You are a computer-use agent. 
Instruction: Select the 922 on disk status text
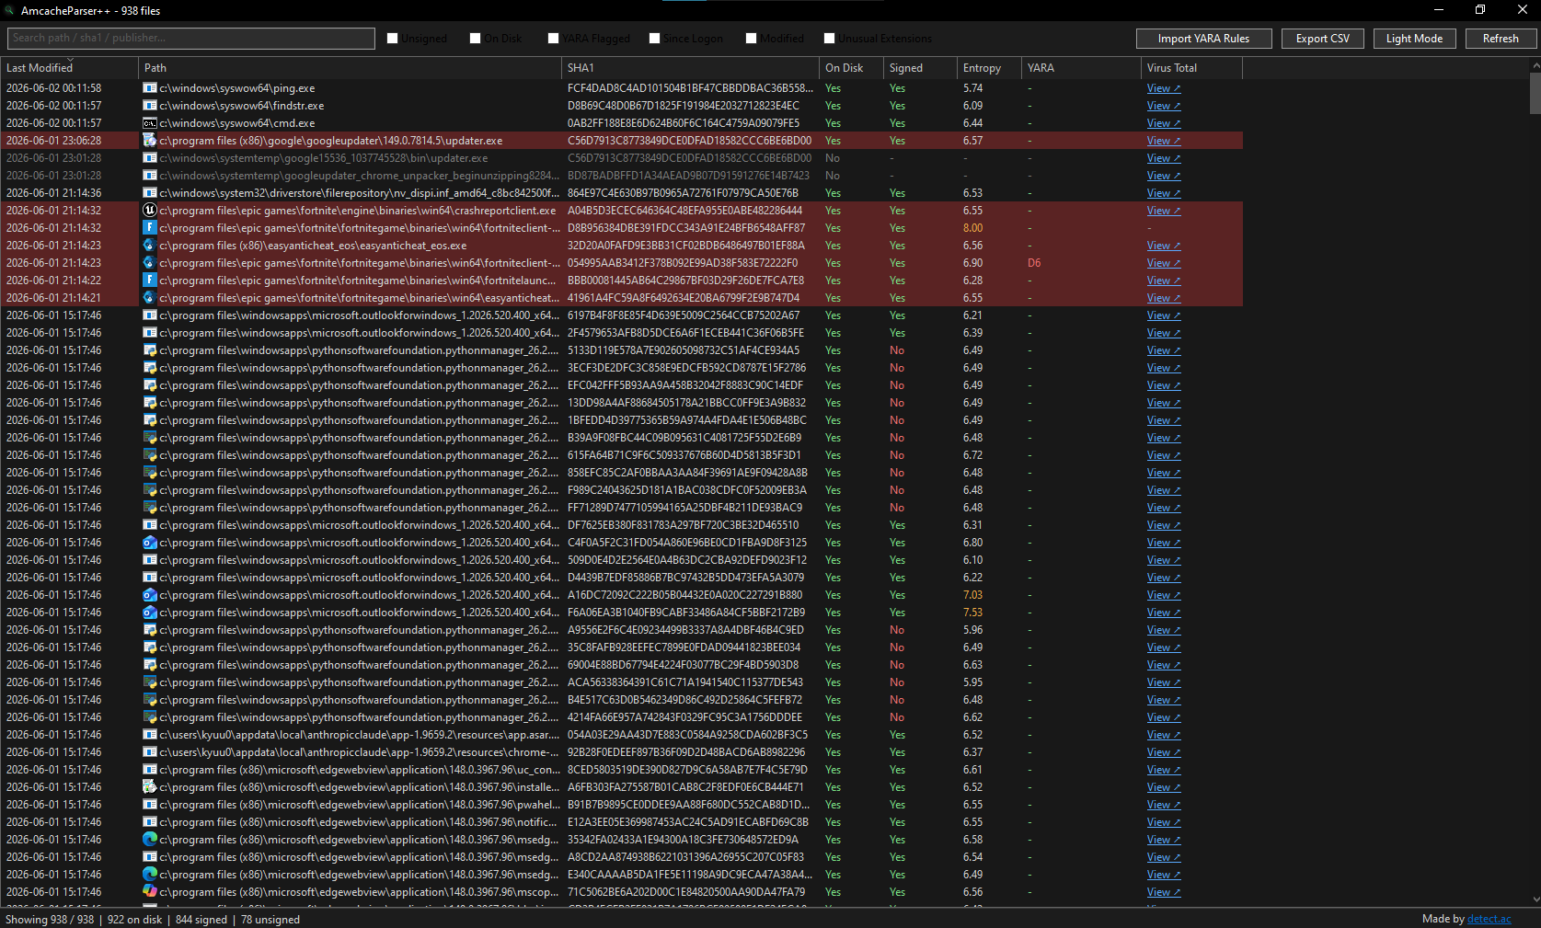tap(134, 920)
